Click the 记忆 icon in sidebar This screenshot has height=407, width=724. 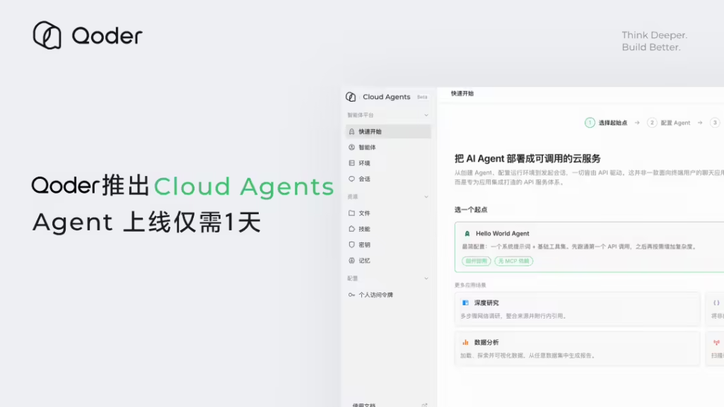352,260
